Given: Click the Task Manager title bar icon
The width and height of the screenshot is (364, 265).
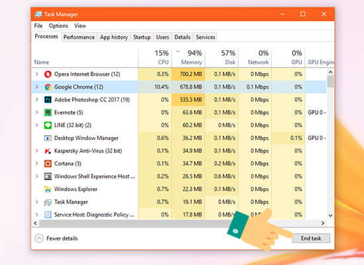Looking at the screenshot, I should point(38,15).
